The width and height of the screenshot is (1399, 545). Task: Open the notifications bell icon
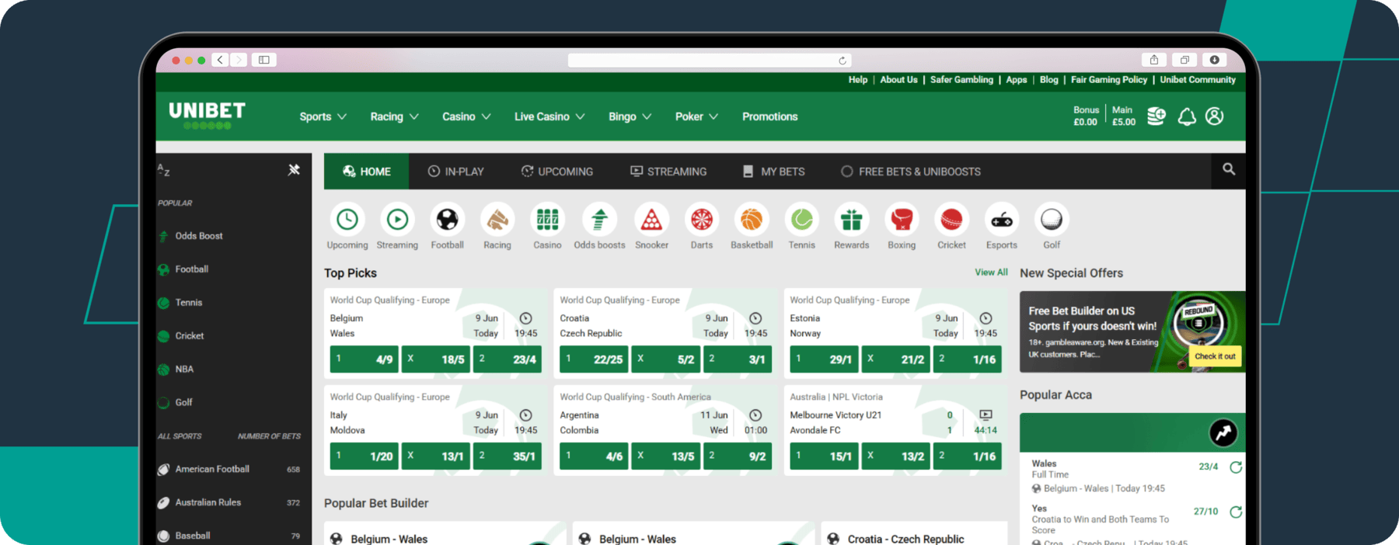click(x=1187, y=116)
